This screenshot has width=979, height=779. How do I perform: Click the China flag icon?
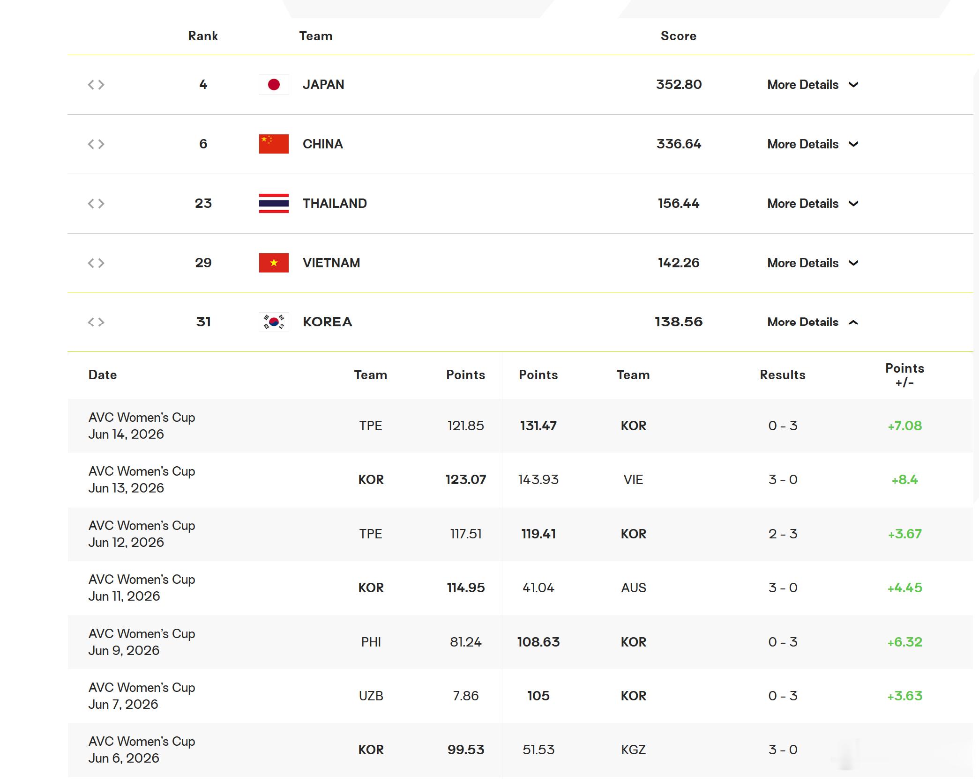click(274, 144)
